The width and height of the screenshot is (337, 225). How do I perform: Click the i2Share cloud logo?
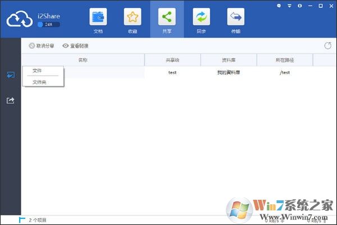click(x=19, y=19)
